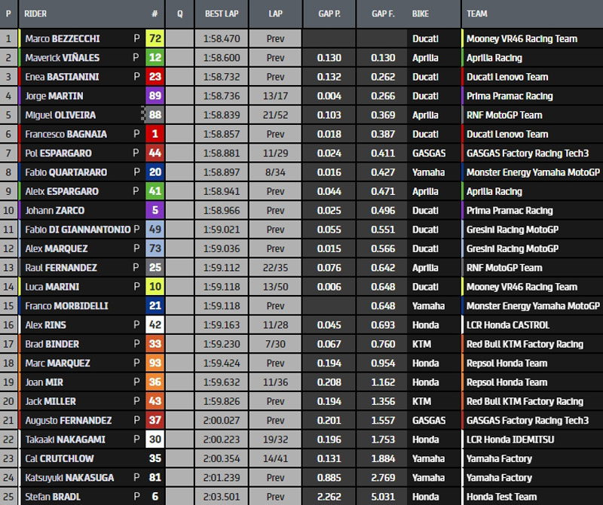Click the GAP F. column header
Image resolution: width=603 pixels, height=505 pixels.
[383, 14]
